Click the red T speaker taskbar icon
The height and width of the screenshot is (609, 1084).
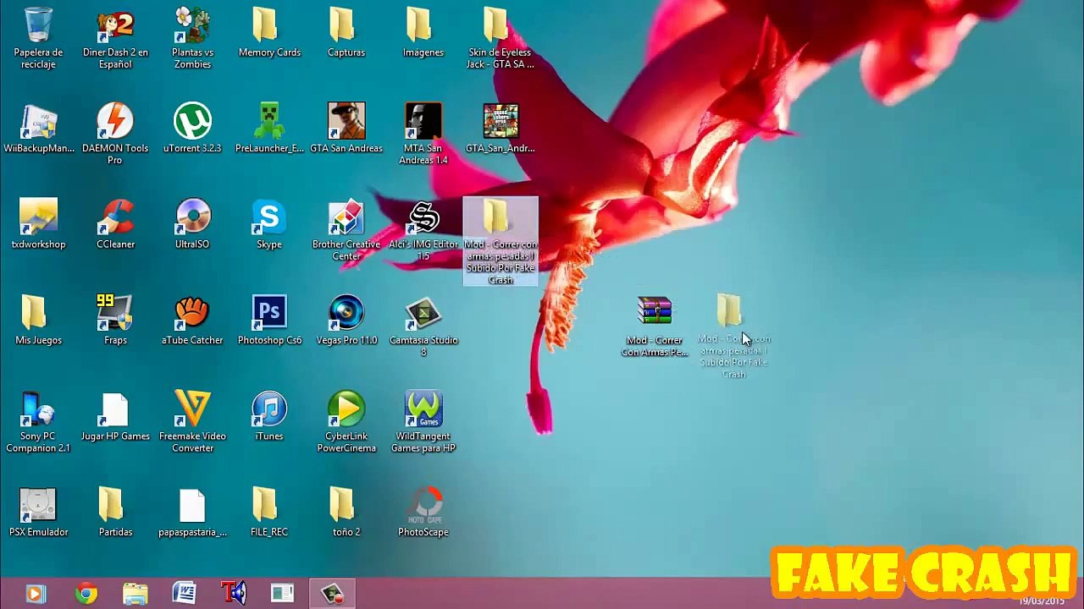(x=234, y=594)
